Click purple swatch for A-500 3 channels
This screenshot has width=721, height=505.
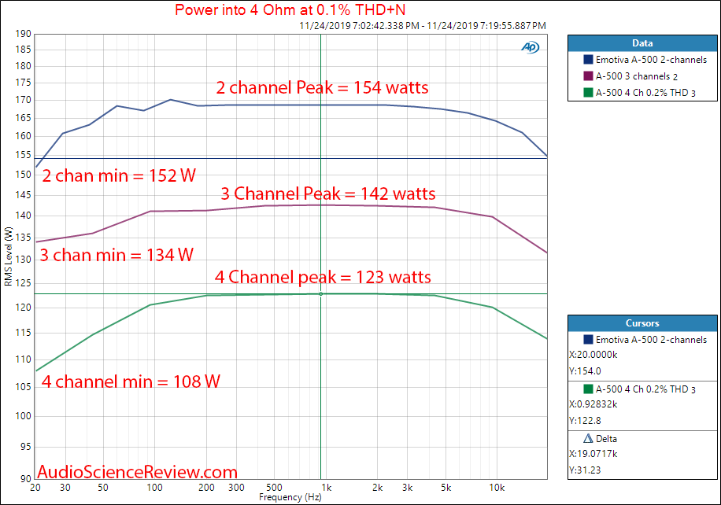(x=588, y=76)
